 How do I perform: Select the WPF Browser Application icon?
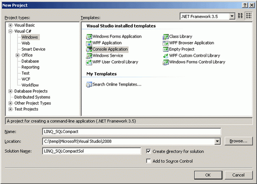tap(166, 43)
